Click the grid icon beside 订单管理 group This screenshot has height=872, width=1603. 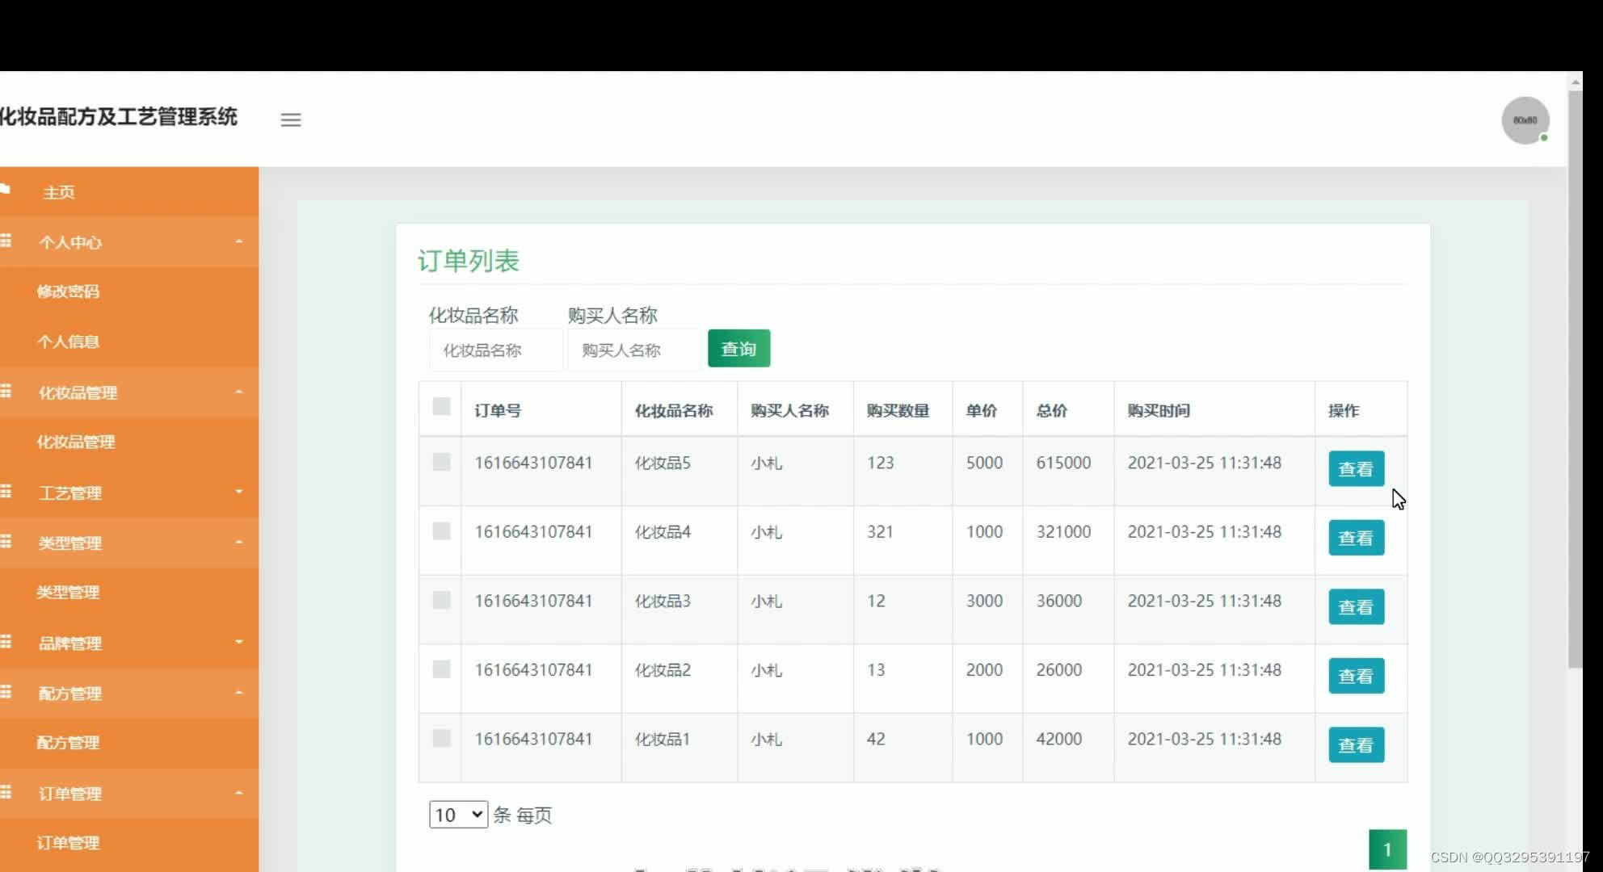point(6,792)
